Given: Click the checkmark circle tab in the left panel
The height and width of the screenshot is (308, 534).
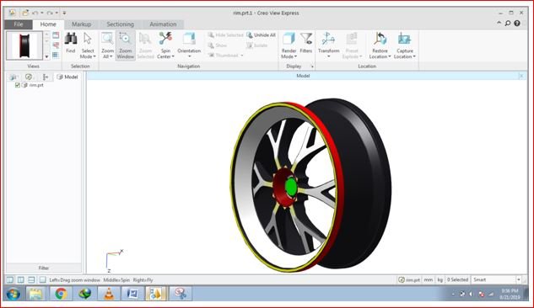Looking at the screenshot, I should pyautogui.click(x=29, y=77).
